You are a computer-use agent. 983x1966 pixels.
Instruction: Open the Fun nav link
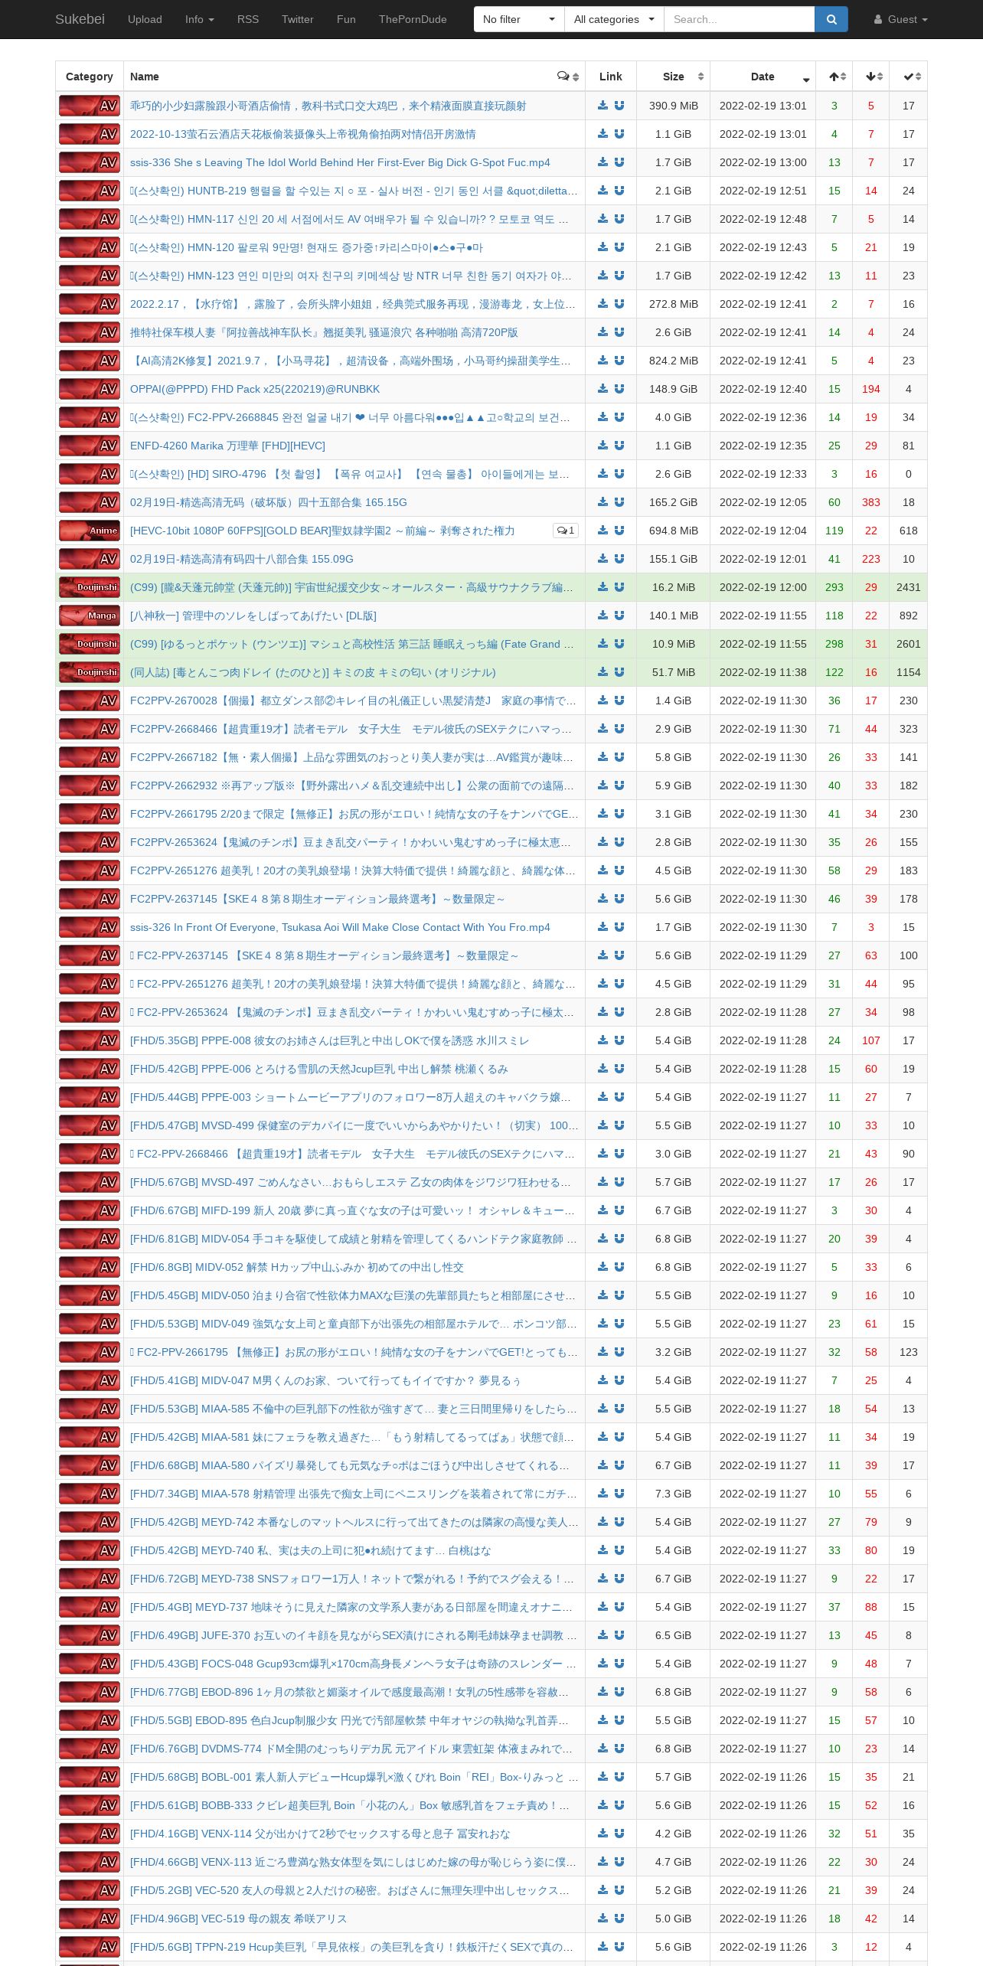tap(346, 19)
